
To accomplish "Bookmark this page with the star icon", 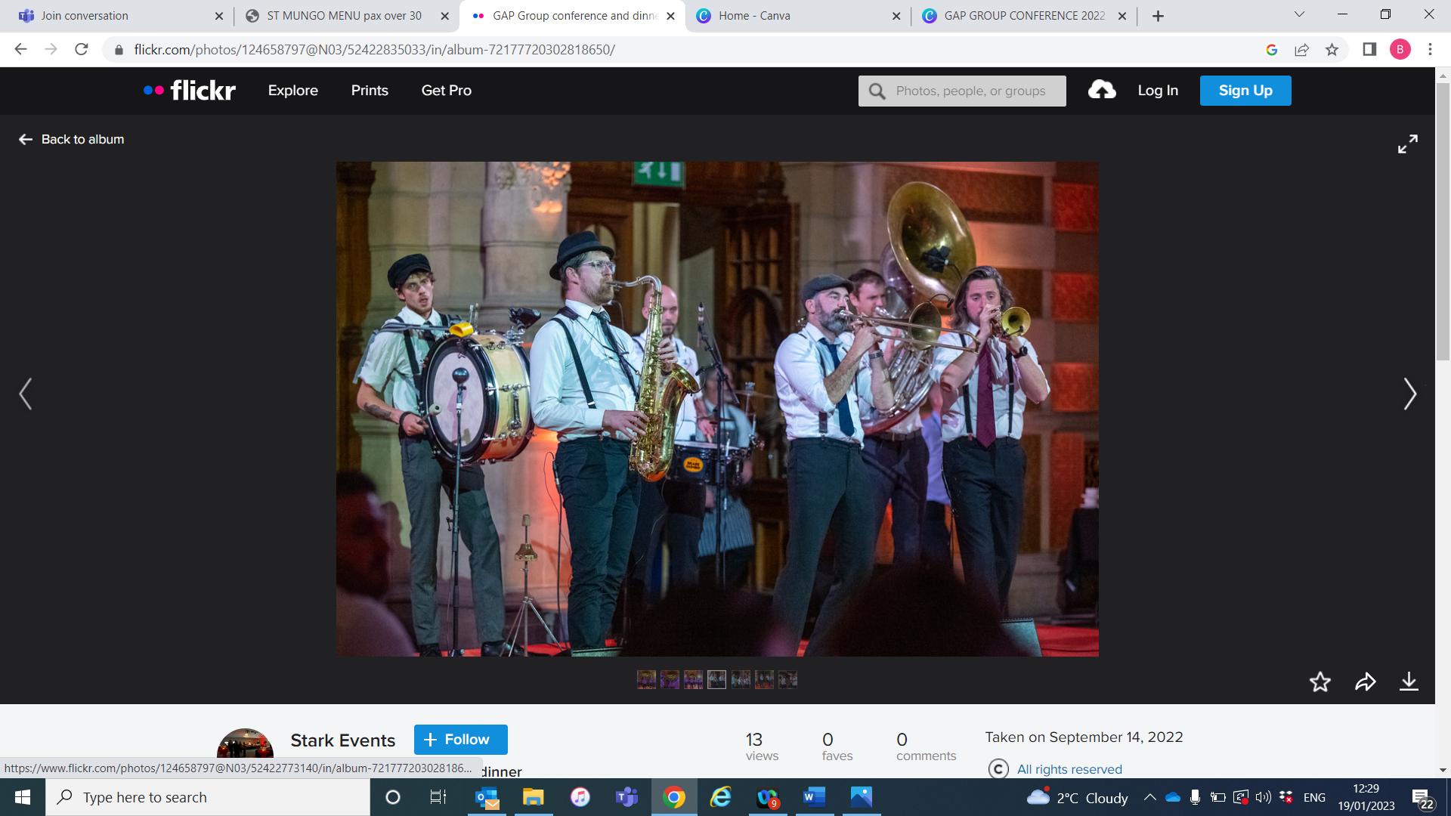I will pos(1332,50).
